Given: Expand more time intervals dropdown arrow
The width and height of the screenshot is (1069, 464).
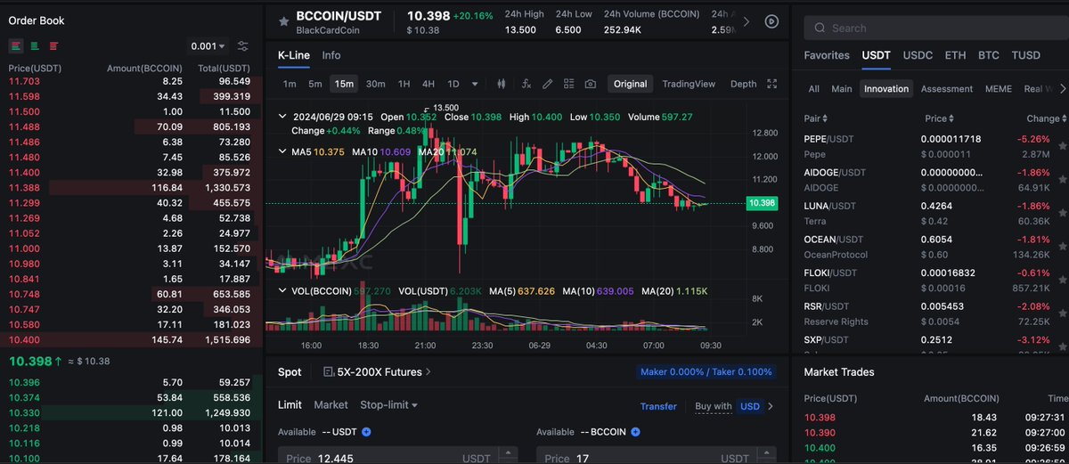Looking at the screenshot, I should click(475, 84).
